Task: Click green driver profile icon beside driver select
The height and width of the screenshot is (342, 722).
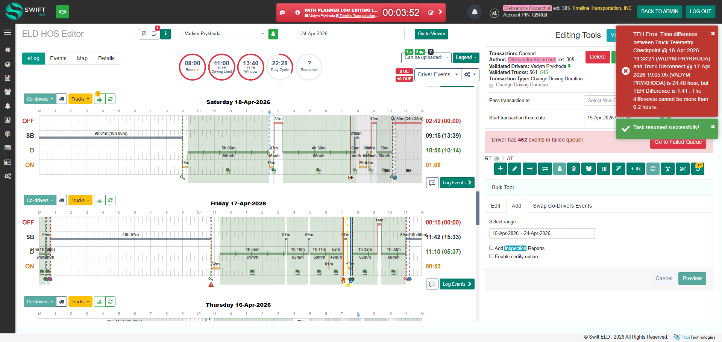Action: click(273, 34)
